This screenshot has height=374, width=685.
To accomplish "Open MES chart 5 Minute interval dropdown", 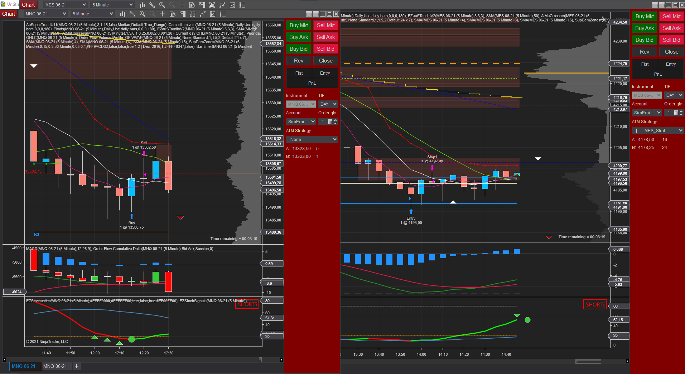I will click(112, 5).
